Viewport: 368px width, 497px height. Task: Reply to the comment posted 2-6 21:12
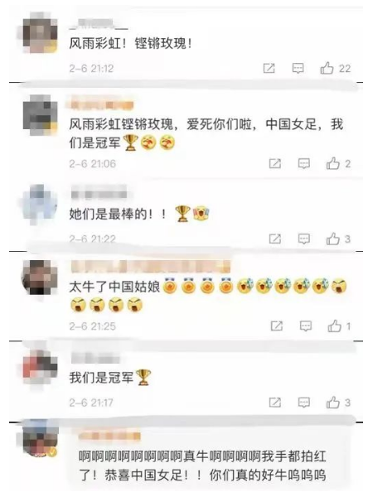tap(298, 68)
